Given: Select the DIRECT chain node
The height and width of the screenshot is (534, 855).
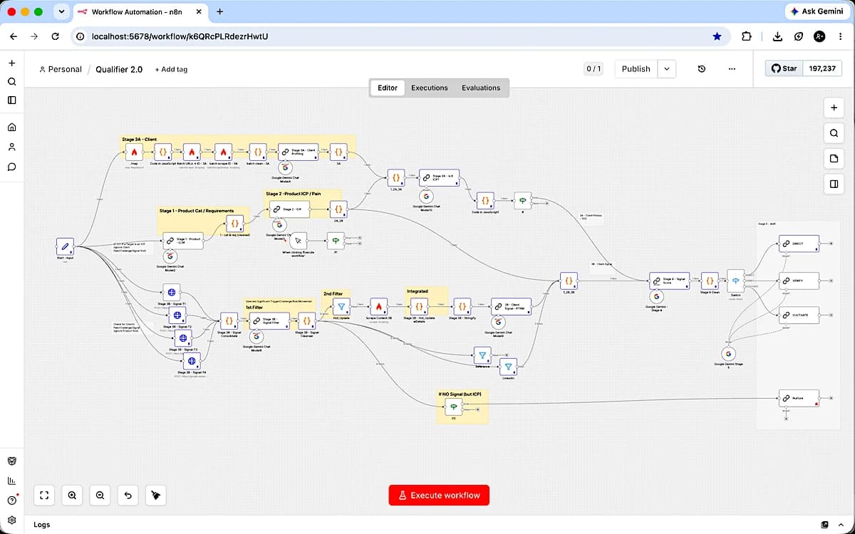Looking at the screenshot, I should click(x=799, y=244).
